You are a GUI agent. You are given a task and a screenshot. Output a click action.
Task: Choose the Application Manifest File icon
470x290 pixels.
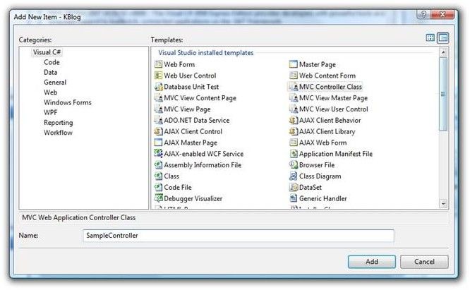[x=294, y=154]
